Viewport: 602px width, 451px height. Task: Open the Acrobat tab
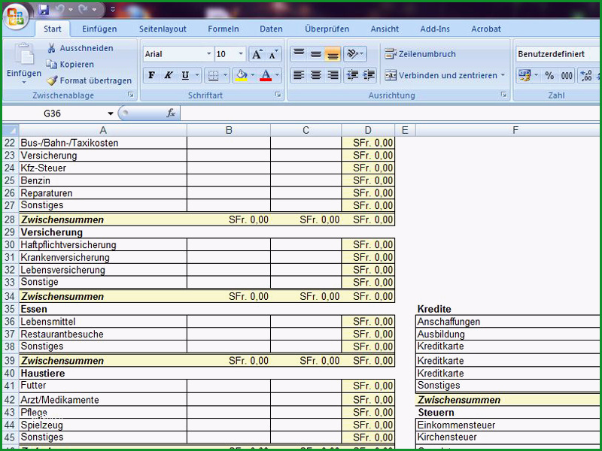pyautogui.click(x=486, y=29)
